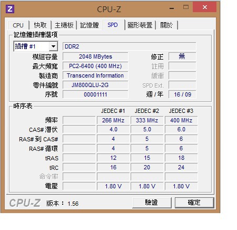Click the empty 緩衝 field
The image size is (237, 230).
pos(182,75)
